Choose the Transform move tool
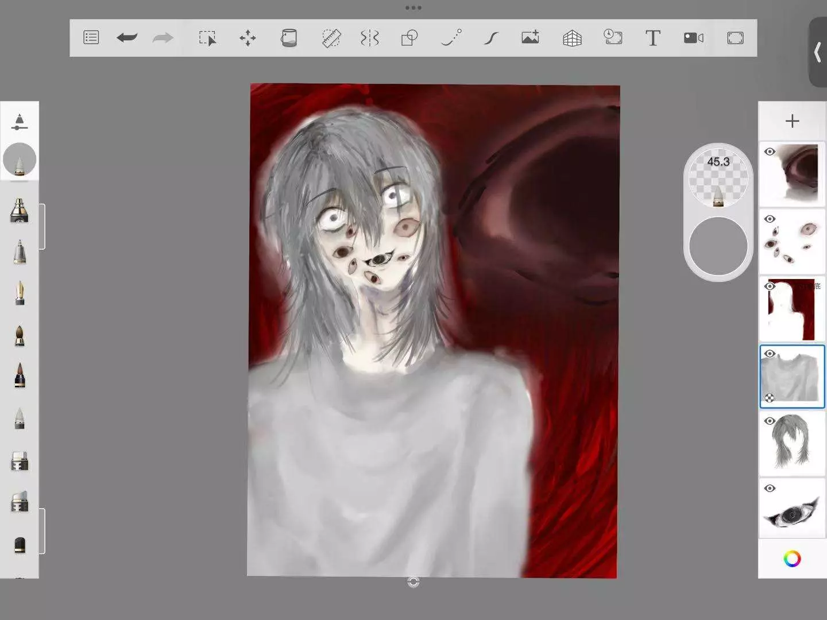The image size is (827, 620). (248, 38)
